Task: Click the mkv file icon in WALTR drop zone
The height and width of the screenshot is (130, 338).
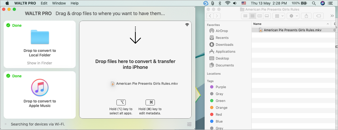Action: click(x=113, y=84)
